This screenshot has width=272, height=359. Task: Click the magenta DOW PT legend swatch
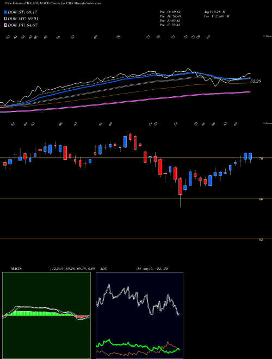point(6,25)
